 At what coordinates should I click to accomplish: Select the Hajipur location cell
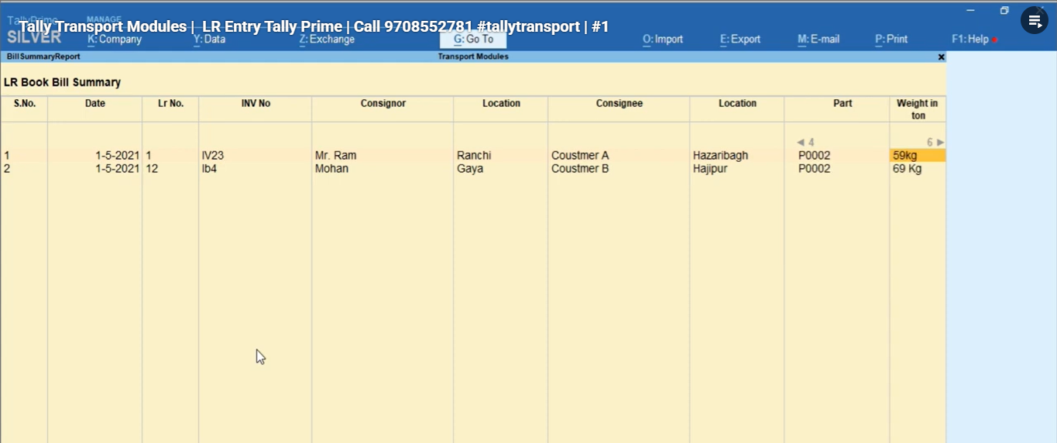pos(710,169)
